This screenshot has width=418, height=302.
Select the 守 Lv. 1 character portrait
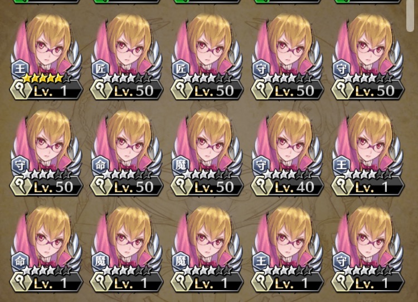(368, 249)
